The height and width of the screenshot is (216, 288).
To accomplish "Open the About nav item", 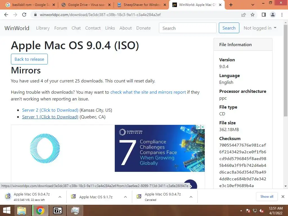I will (x=125, y=28).
